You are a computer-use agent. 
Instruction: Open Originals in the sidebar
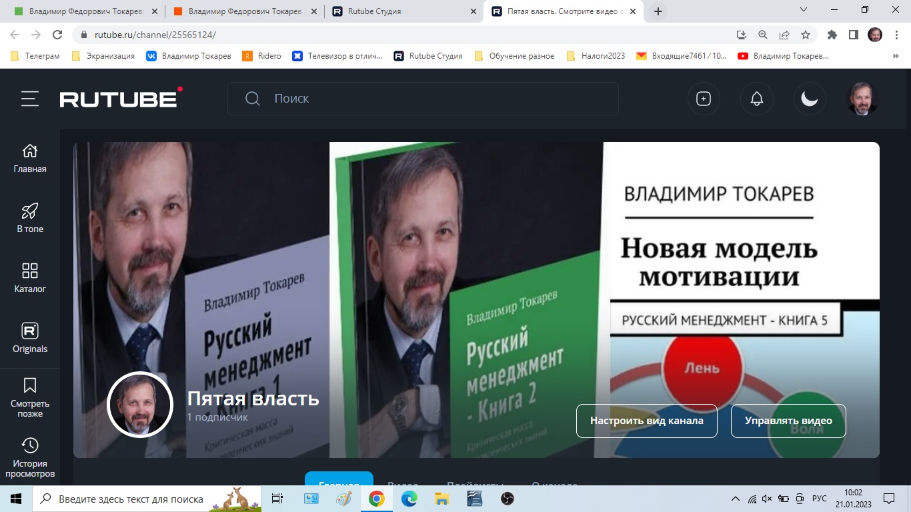click(30, 339)
